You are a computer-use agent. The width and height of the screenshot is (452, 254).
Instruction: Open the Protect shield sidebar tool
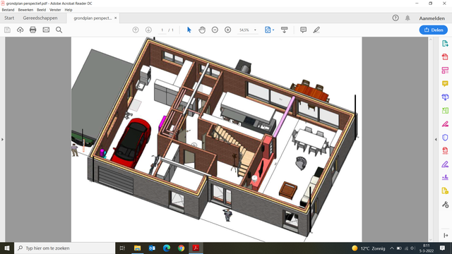click(x=445, y=138)
